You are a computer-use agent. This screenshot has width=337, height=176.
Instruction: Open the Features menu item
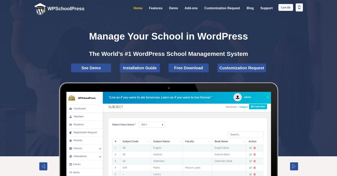click(x=156, y=8)
